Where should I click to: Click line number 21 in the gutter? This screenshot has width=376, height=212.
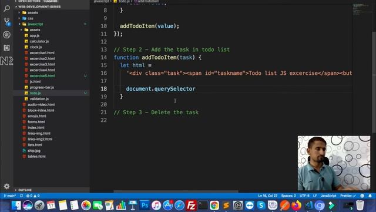103,112
